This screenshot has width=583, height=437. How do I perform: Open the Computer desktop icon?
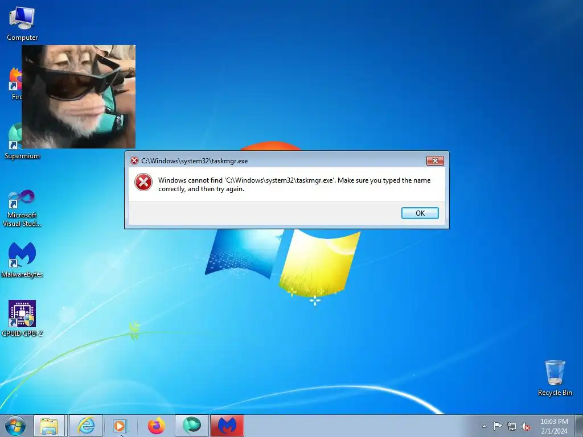[22, 23]
